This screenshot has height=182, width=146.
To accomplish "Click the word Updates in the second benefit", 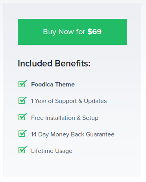I will pyautogui.click(x=95, y=101).
